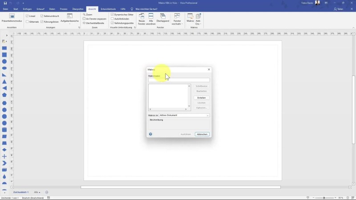Select the wide rectangle shape in sidebar
Viewport: 356px width, 200px height.
click(4, 48)
